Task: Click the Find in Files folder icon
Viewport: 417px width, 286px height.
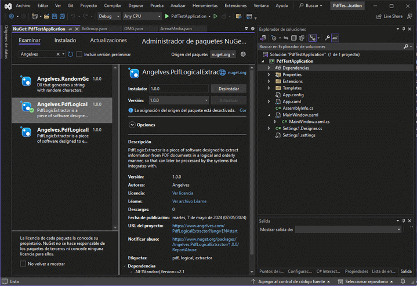Action: tap(238, 16)
